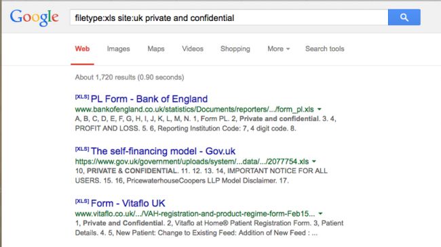Click the vitaflo.co.uk green URL text
Screen dimensions: 441x247
(195, 214)
